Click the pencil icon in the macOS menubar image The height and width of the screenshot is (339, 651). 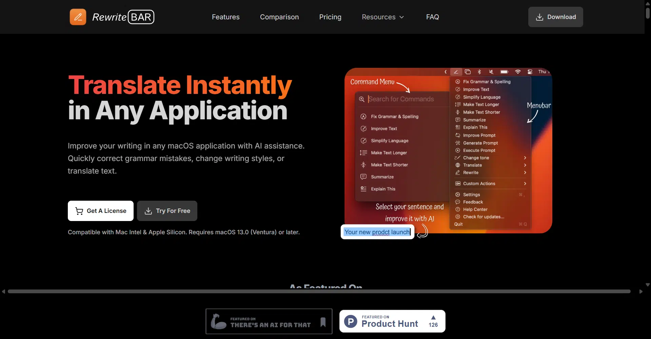(x=456, y=72)
